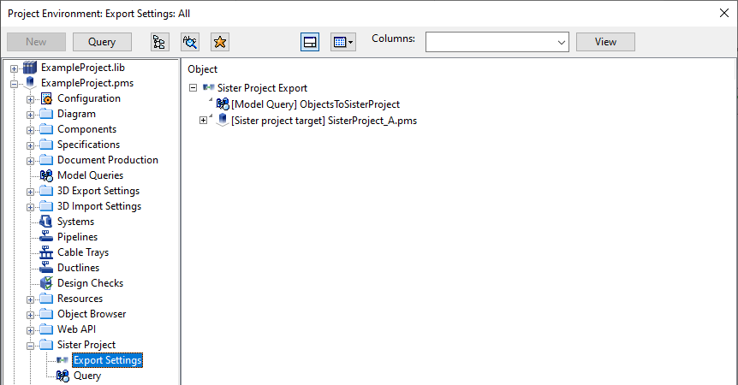
Task: Click the query filter toolbar icon
Action: [189, 41]
